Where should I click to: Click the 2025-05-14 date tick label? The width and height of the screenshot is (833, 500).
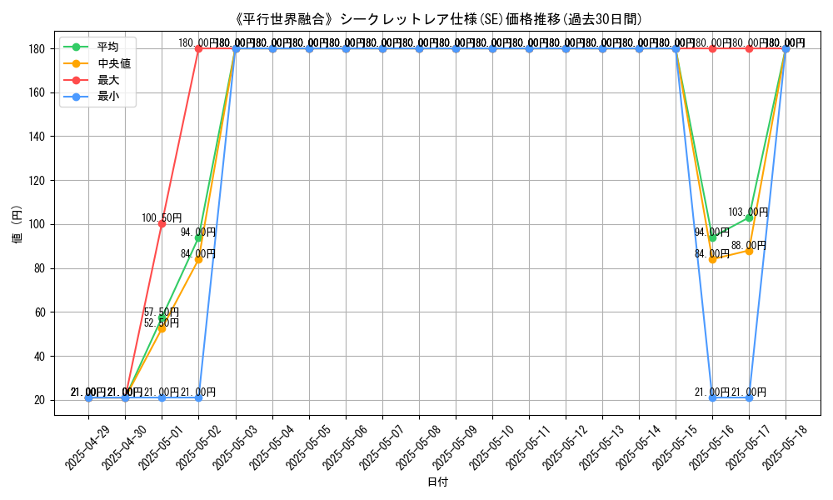tap(637, 447)
